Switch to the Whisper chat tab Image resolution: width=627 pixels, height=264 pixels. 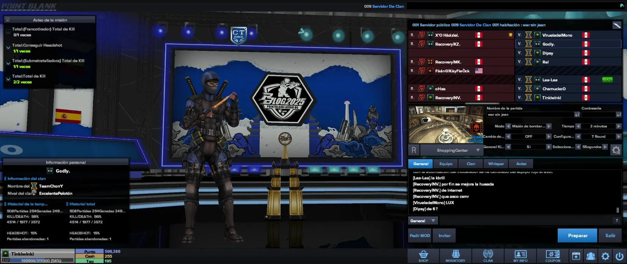point(496,164)
